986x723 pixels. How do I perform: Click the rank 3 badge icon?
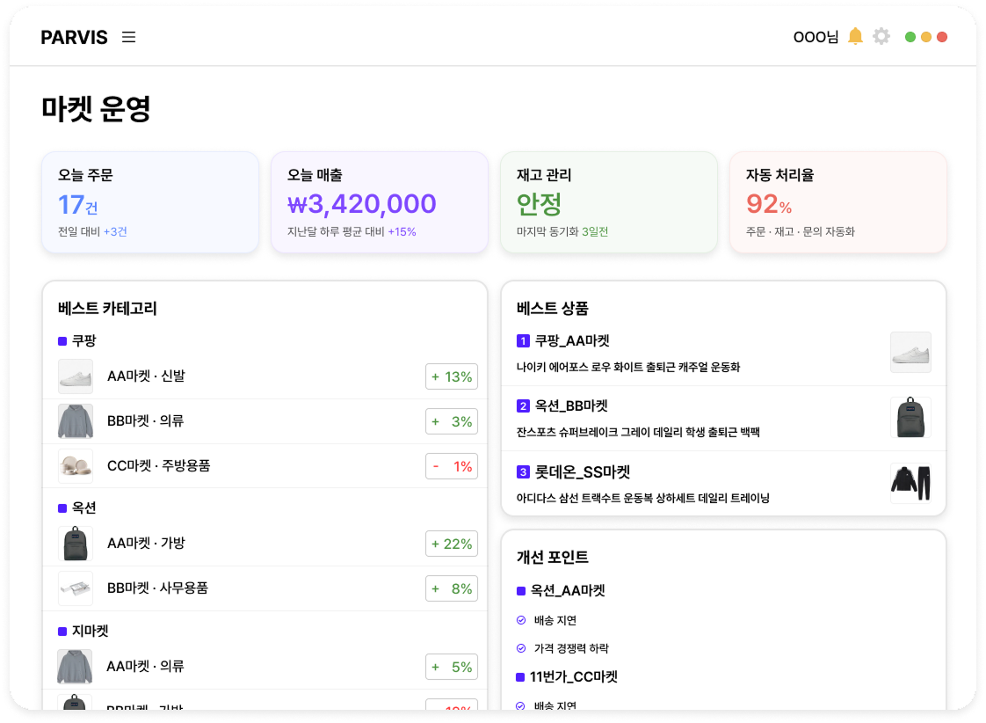click(x=523, y=472)
